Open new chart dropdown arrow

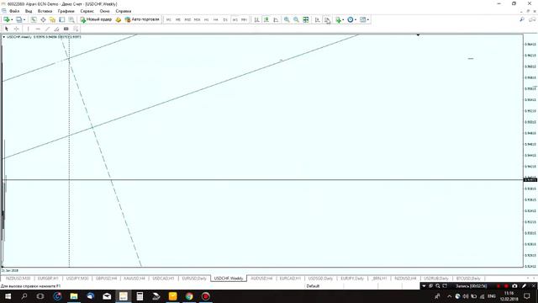12,20
